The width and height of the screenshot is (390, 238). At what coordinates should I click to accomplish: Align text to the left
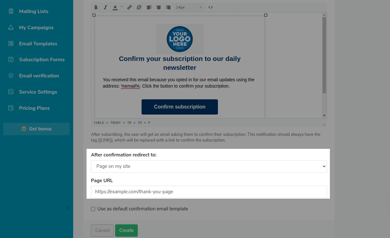[x=149, y=7]
